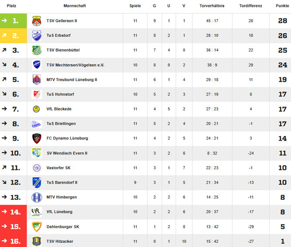291x247 pixels.
Task: Click the VfL Bleckede club logo
Action: (x=37, y=109)
